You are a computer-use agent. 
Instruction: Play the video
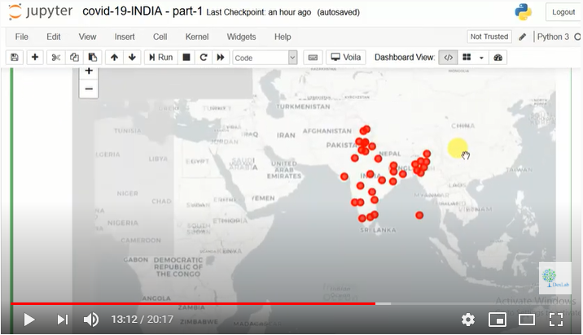(x=29, y=320)
